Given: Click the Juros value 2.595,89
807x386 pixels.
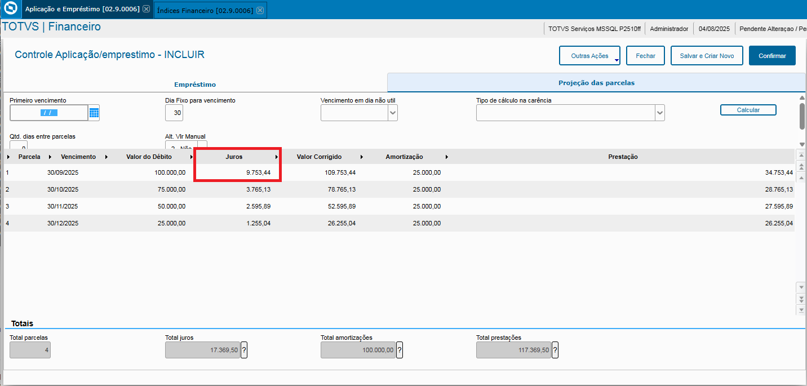Looking at the screenshot, I should (258, 206).
